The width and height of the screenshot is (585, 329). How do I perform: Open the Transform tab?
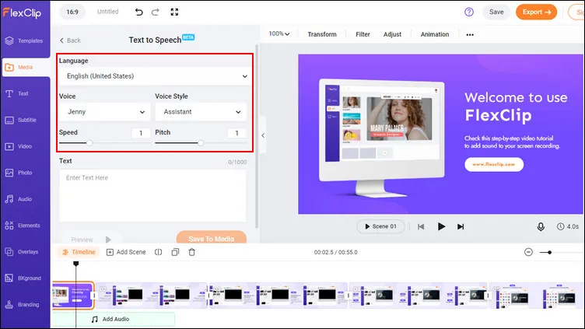tap(322, 34)
